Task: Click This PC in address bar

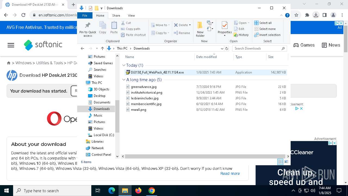Action: point(122,48)
